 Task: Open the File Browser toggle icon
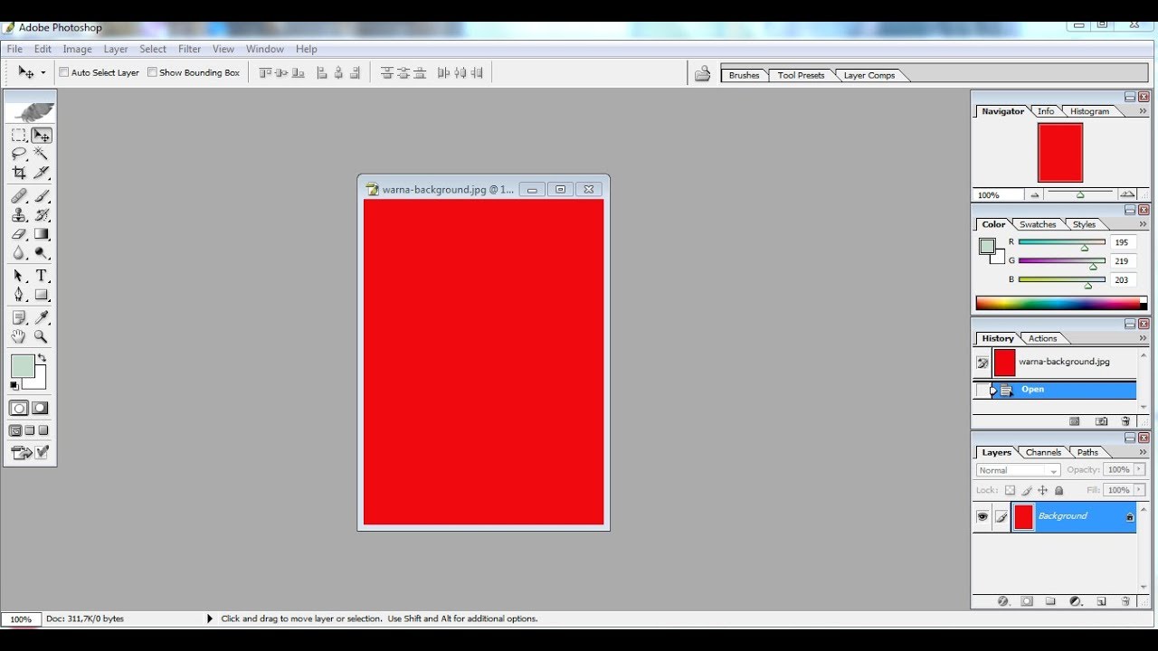click(702, 74)
